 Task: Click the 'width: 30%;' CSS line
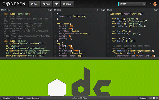[65, 46]
